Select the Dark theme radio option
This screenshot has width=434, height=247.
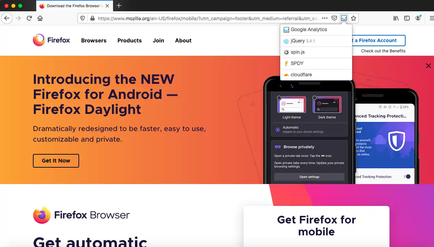(314, 98)
